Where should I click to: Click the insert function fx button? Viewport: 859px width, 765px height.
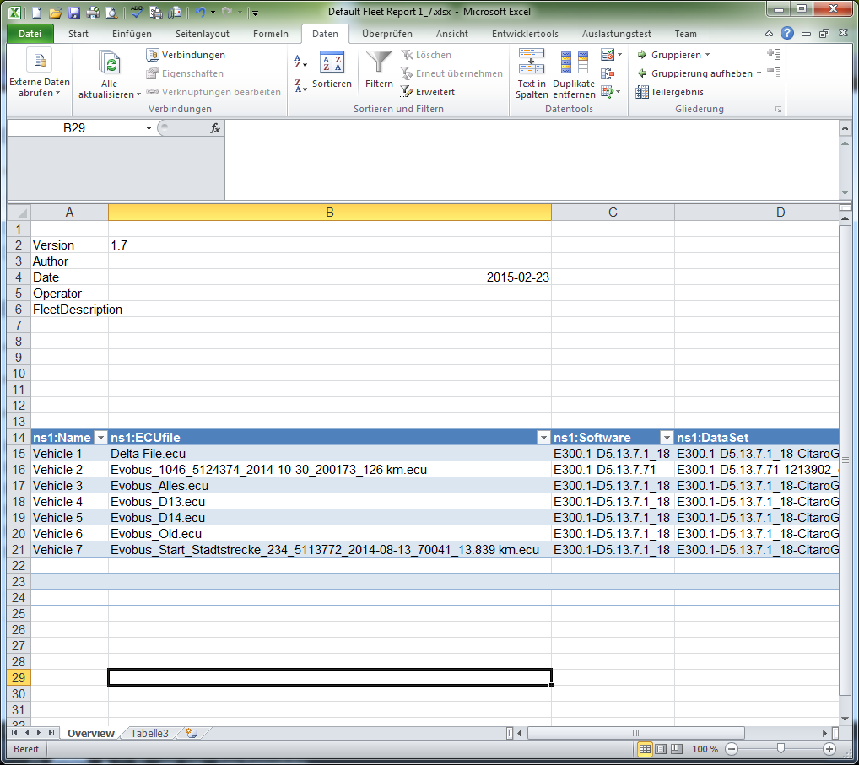(214, 128)
